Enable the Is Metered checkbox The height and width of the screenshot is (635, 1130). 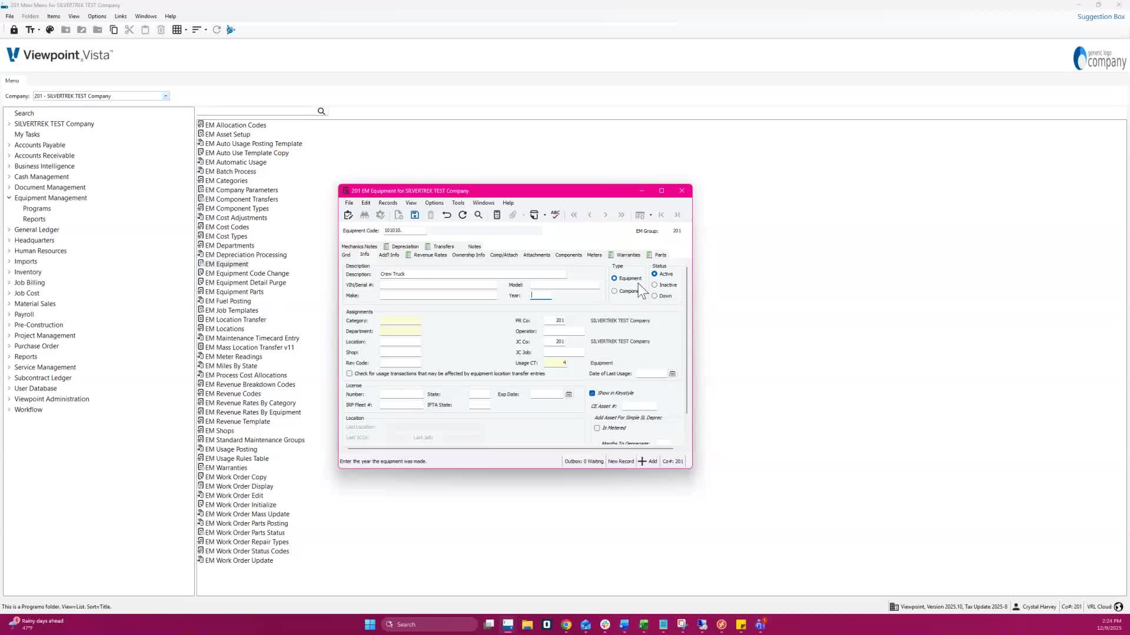pyautogui.click(x=597, y=428)
